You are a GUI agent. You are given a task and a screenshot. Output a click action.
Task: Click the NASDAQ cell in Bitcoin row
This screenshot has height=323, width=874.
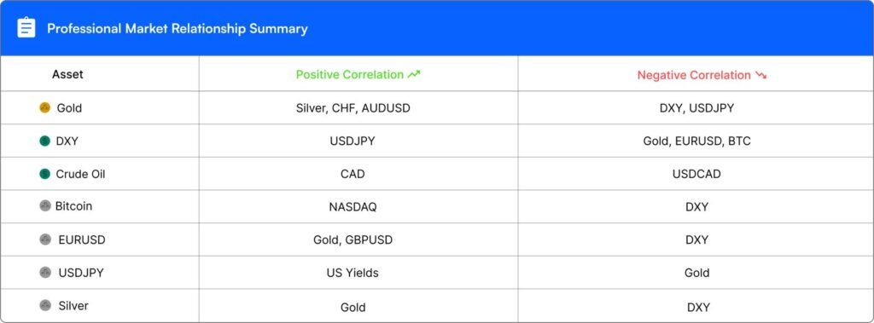(x=353, y=207)
